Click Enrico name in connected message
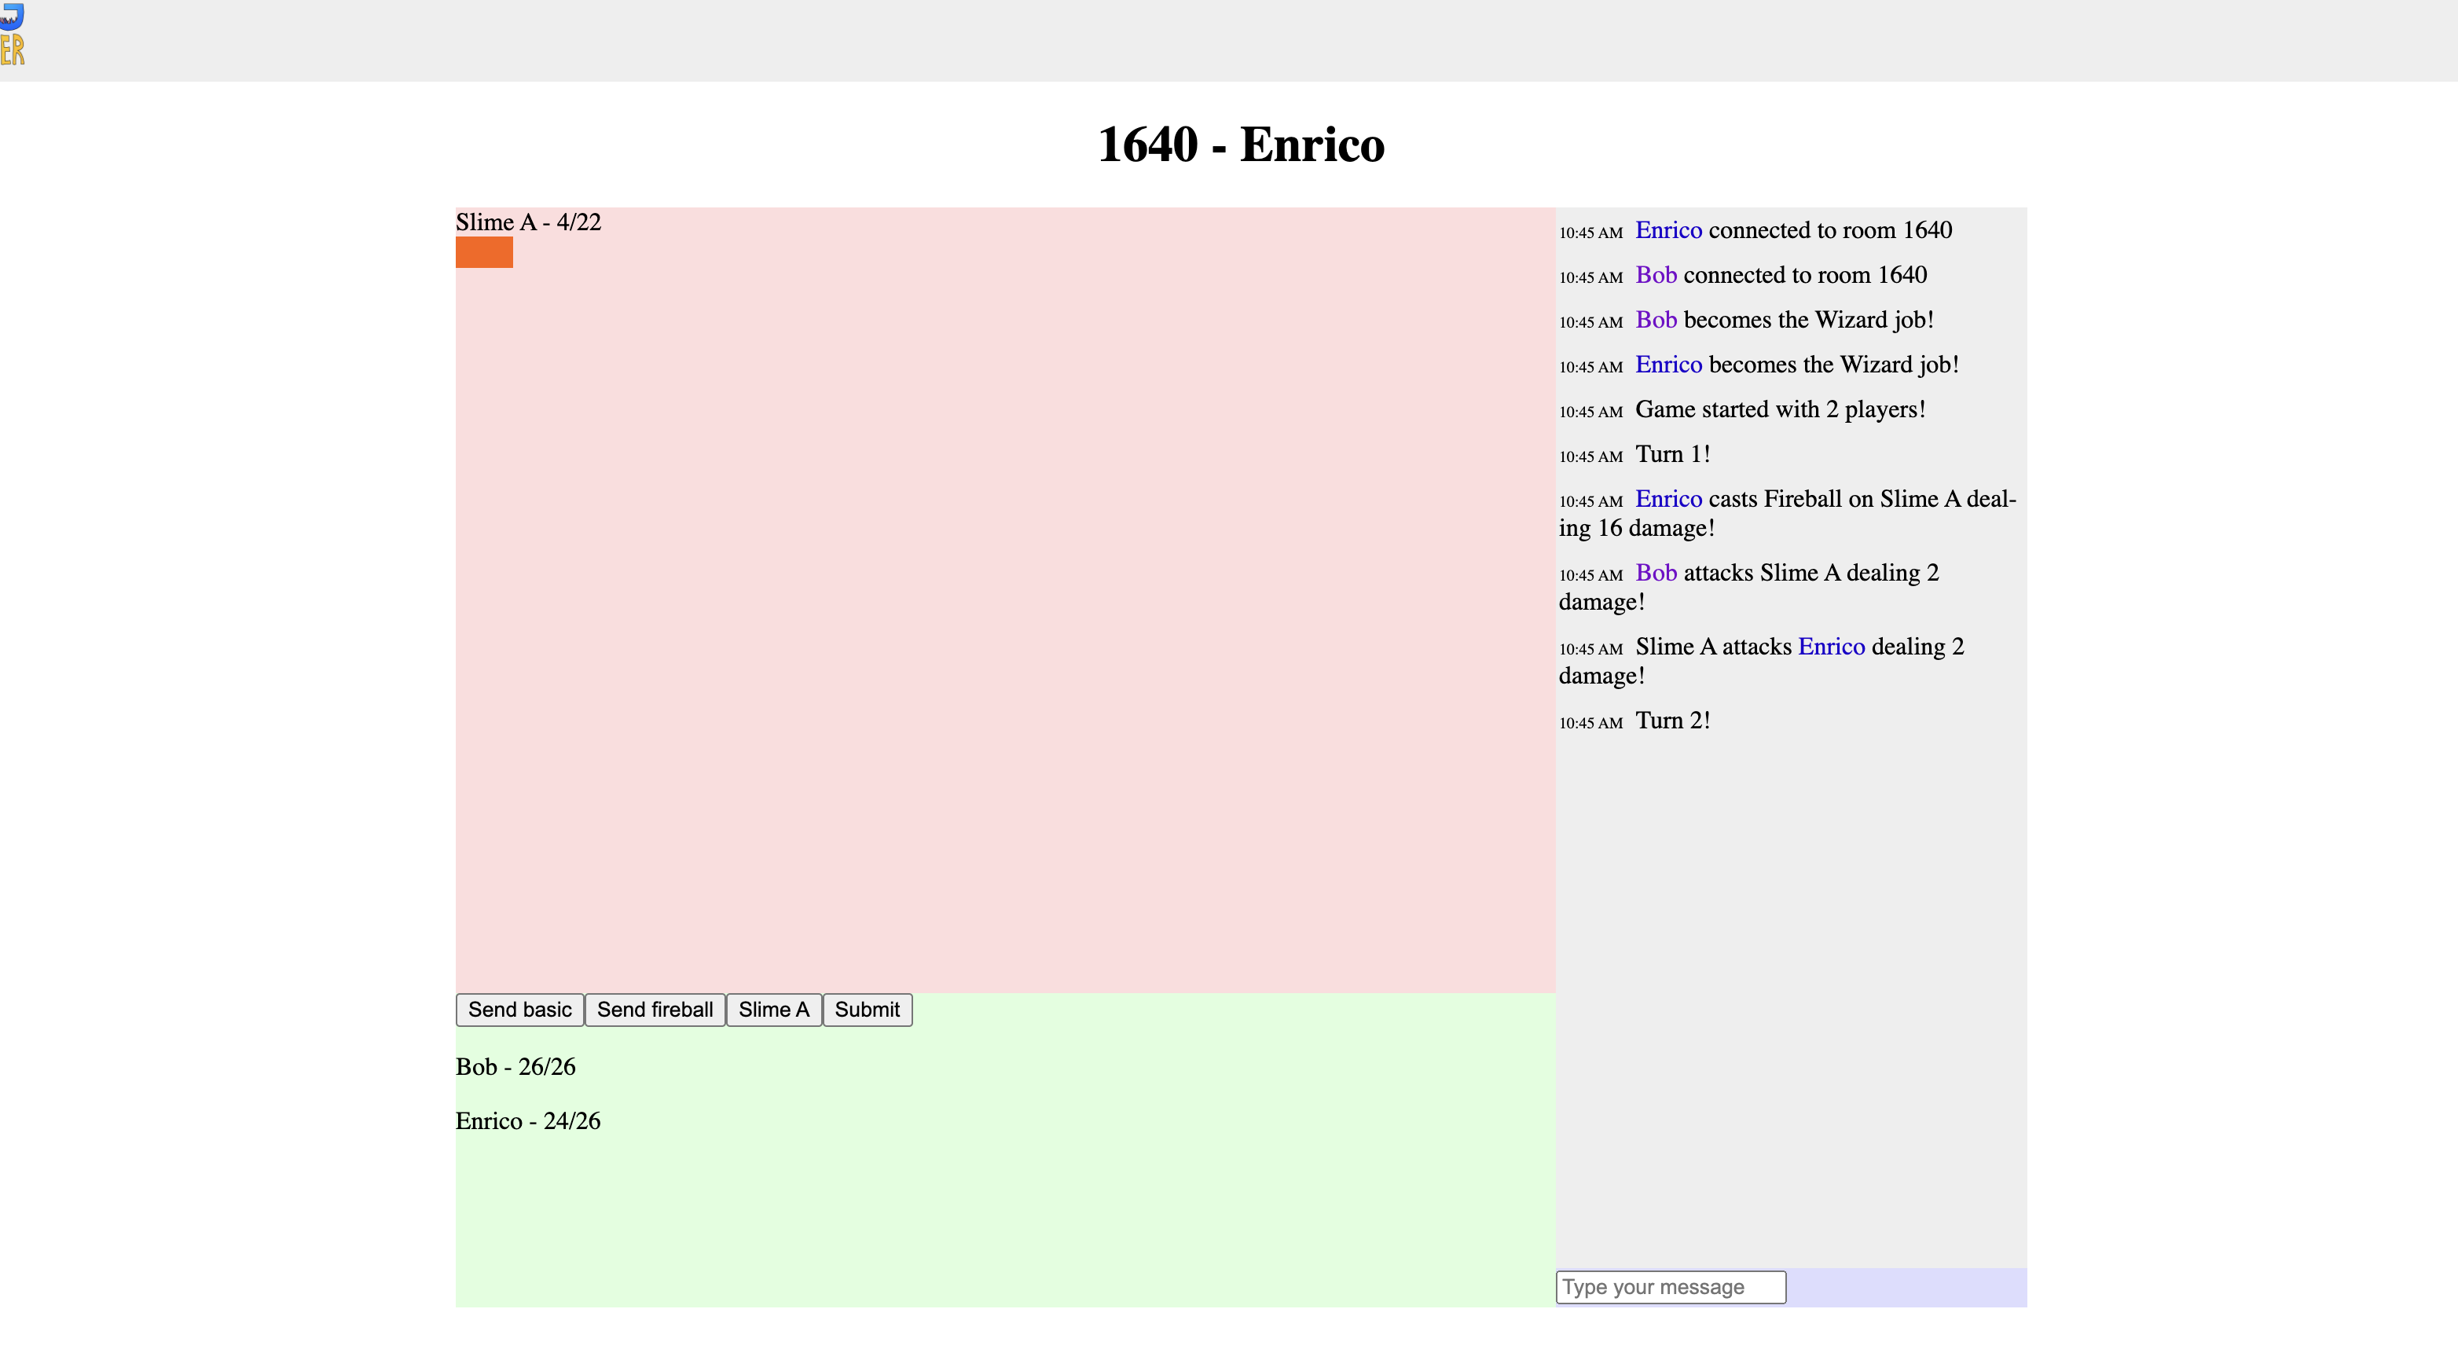This screenshot has width=2458, height=1364. pyautogui.click(x=1668, y=230)
